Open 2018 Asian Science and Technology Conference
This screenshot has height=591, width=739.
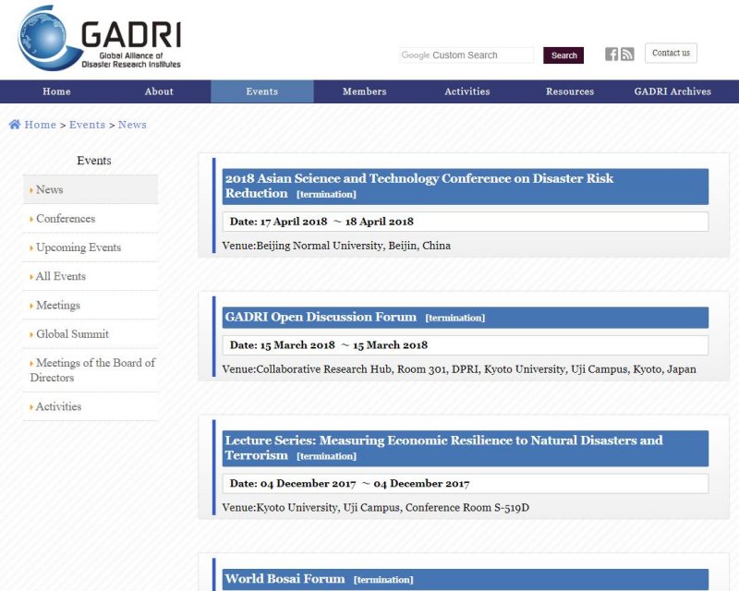[x=418, y=178]
